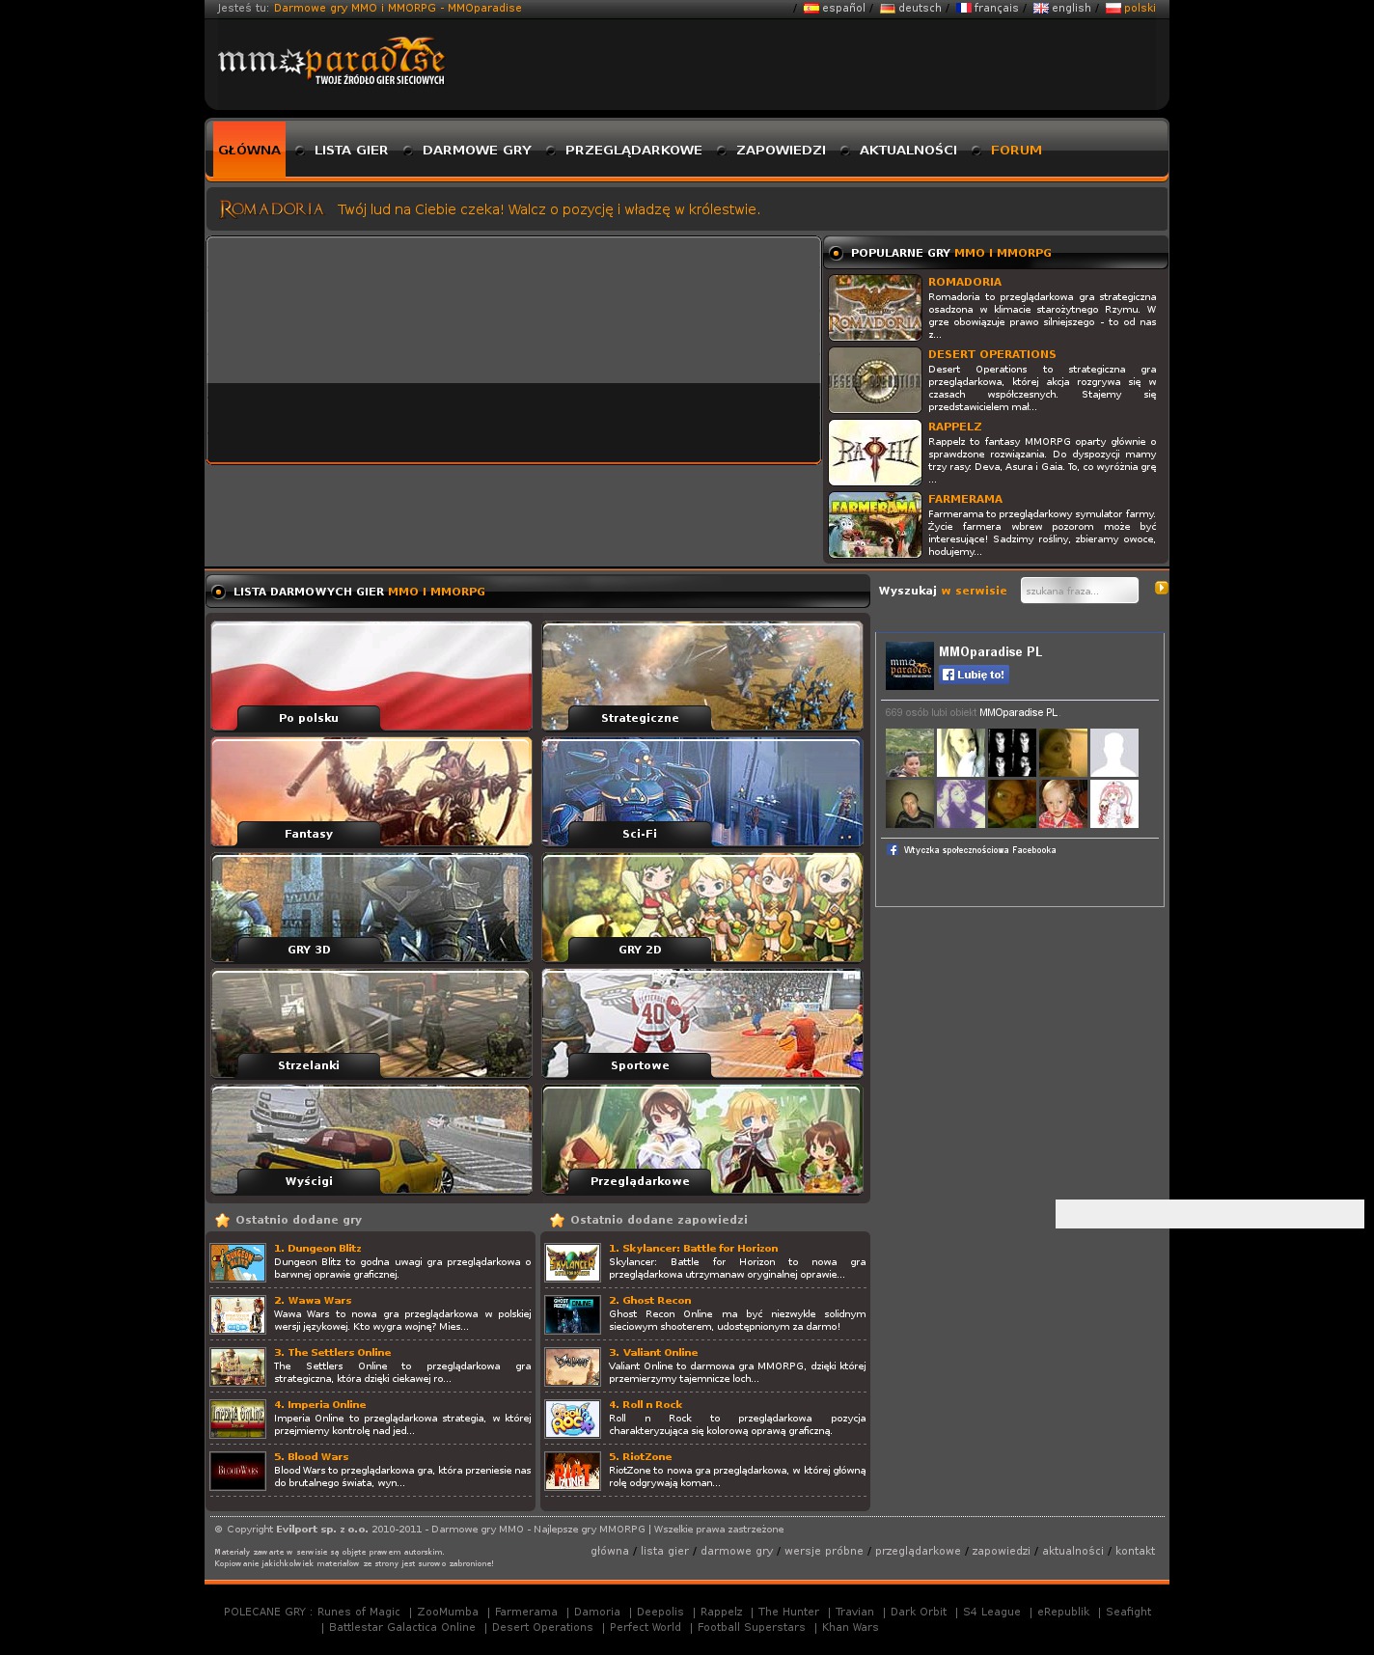Image resolution: width=1374 pixels, height=1655 pixels.
Task: Choose the French flag language
Action: click(x=963, y=9)
